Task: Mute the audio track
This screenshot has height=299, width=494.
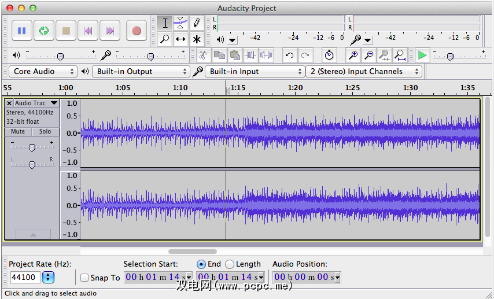Action: click(x=18, y=132)
